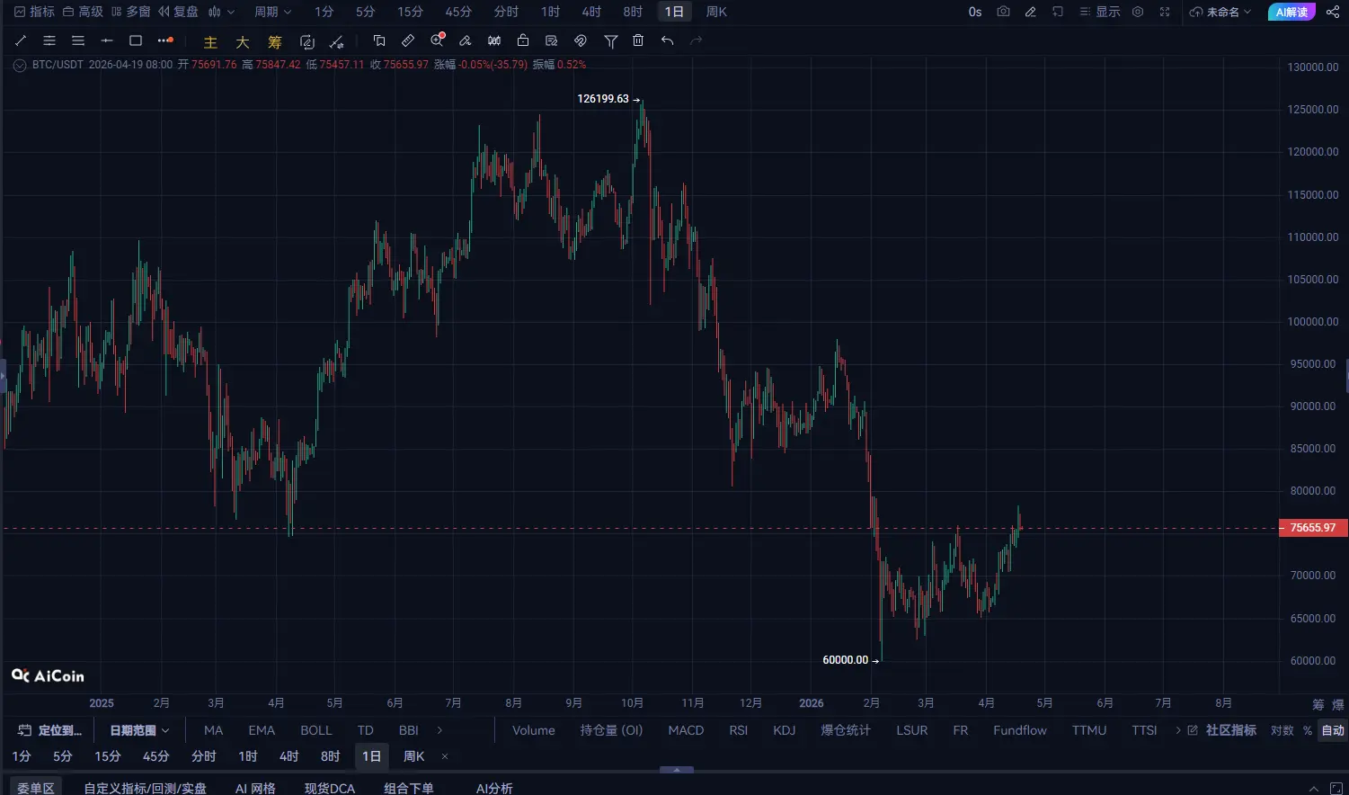Select the rectangle drawing tool

[x=136, y=40]
